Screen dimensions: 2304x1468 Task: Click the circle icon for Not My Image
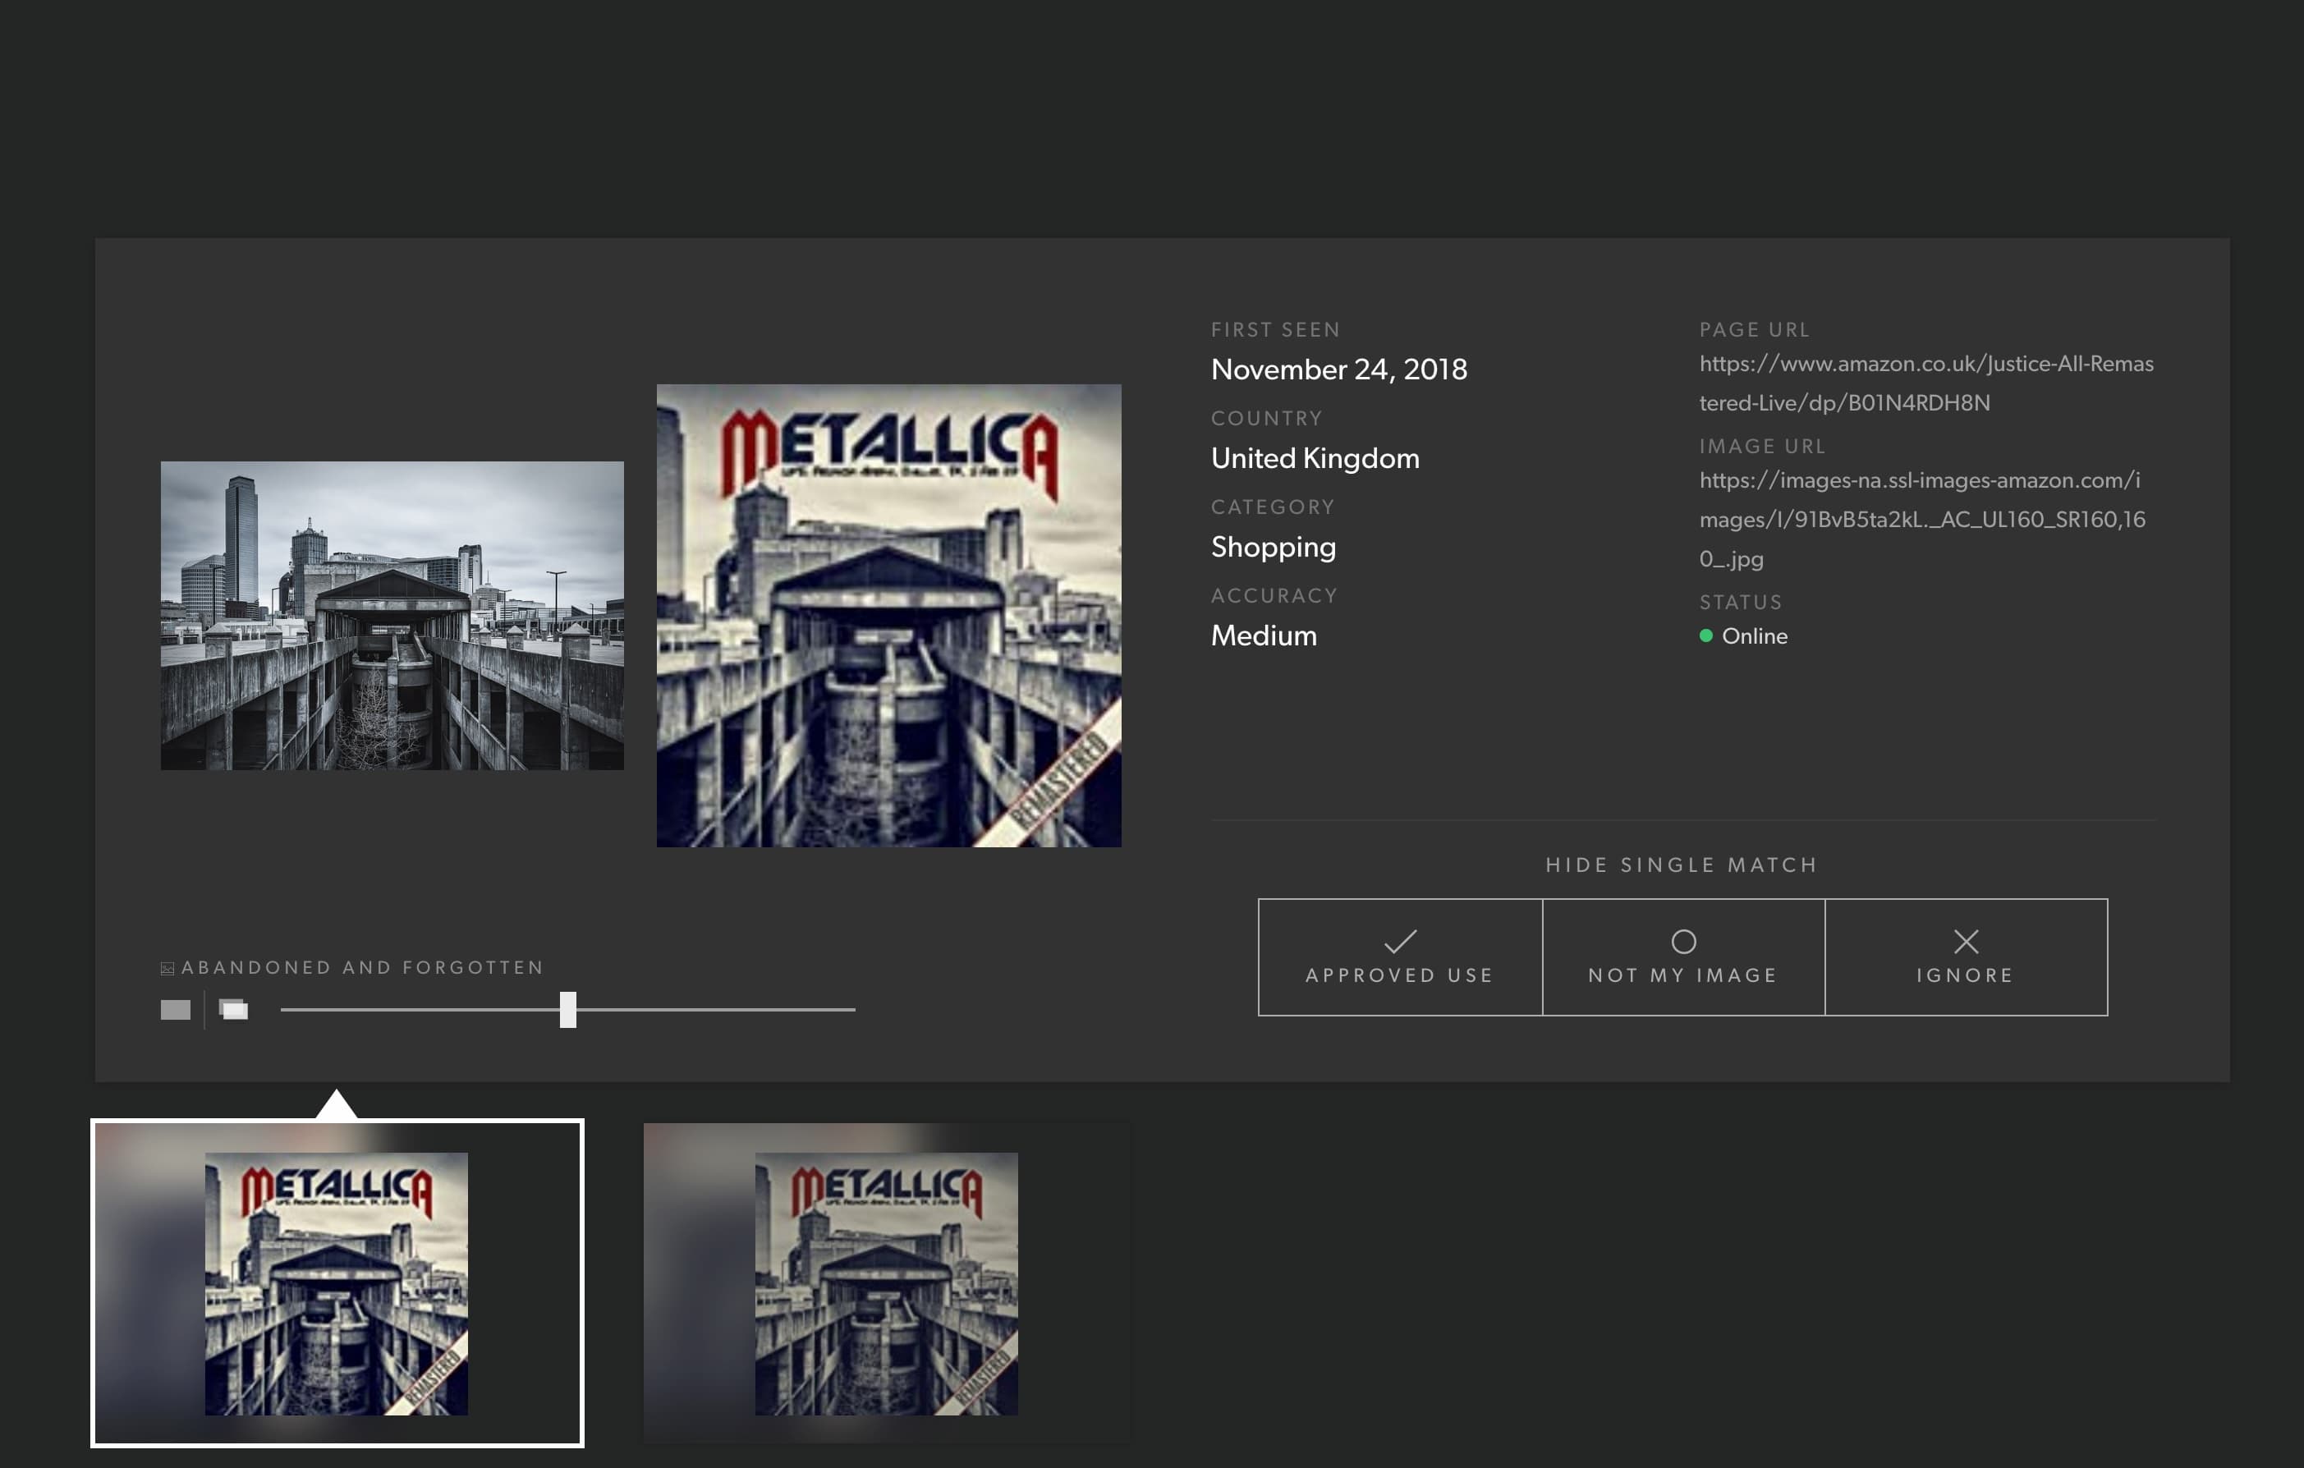[x=1683, y=942]
